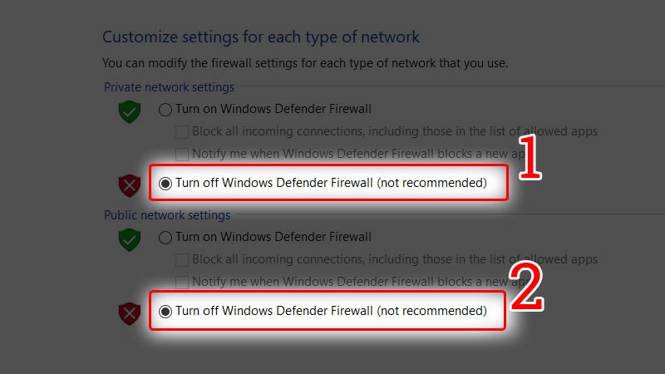Click '(not recommended)' text in Public network section

(431, 312)
